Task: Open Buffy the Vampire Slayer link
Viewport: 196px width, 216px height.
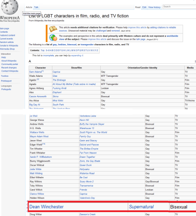Action: (92, 124)
